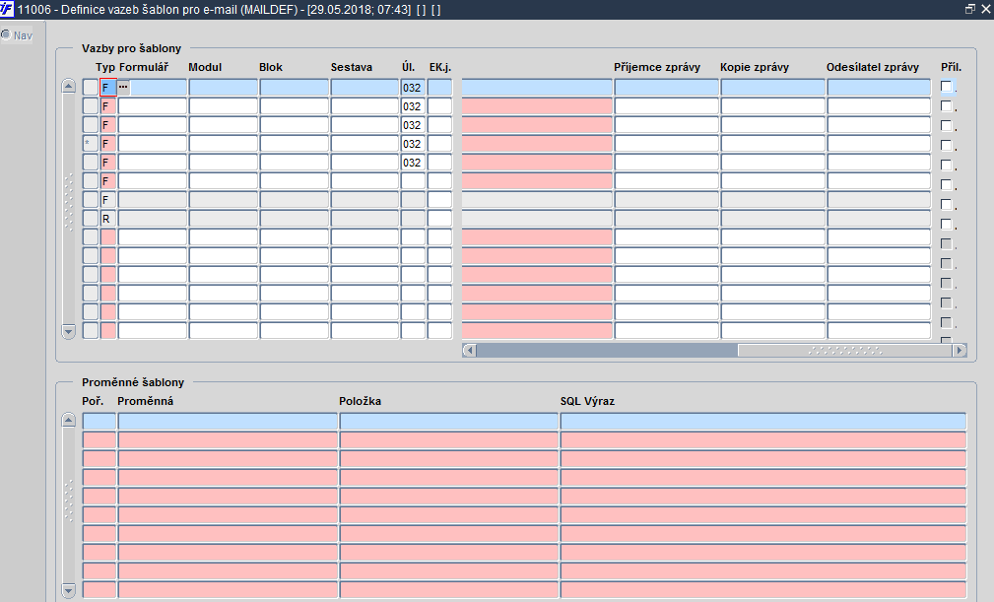
Task: Click right arrow of the horizontal scrollbar
Action: (960, 350)
